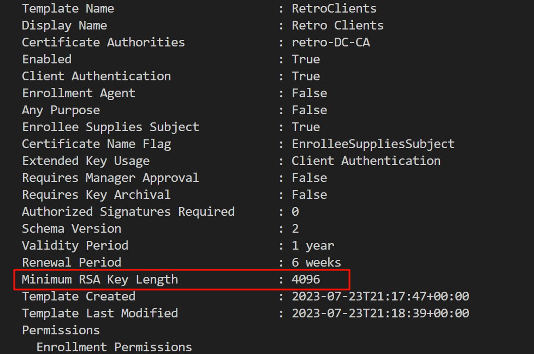The height and width of the screenshot is (354, 534).
Task: Click the Enrollee Supplies Subject label
Action: [x=110, y=127]
